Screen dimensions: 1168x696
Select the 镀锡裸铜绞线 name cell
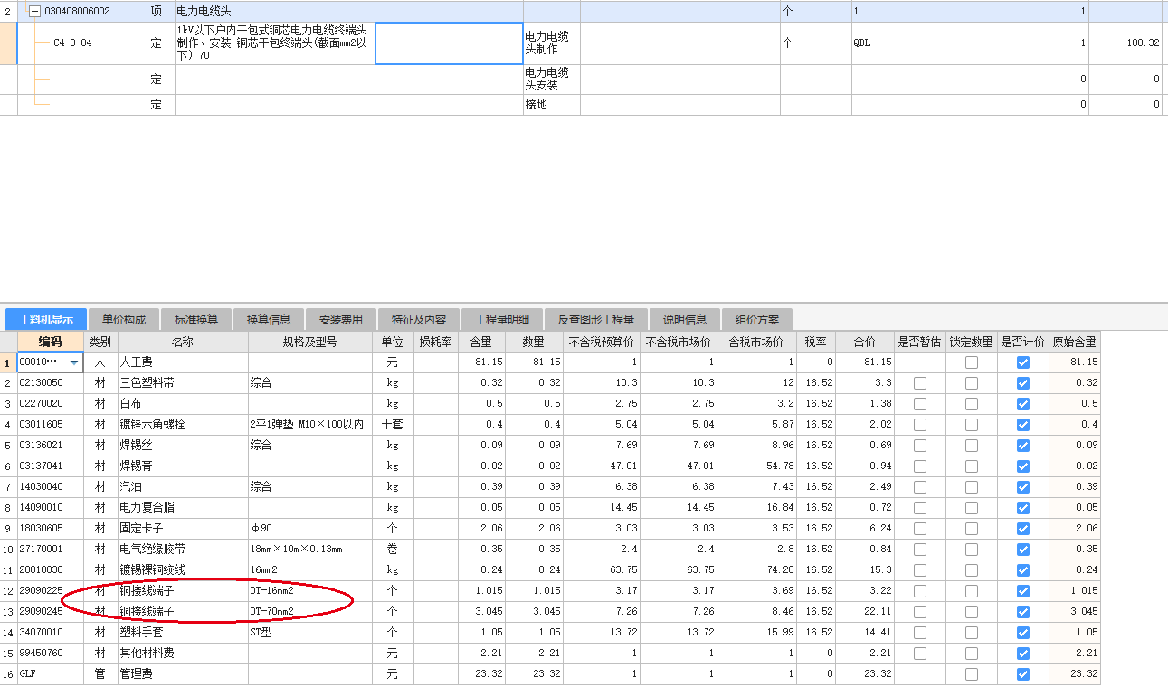point(183,569)
